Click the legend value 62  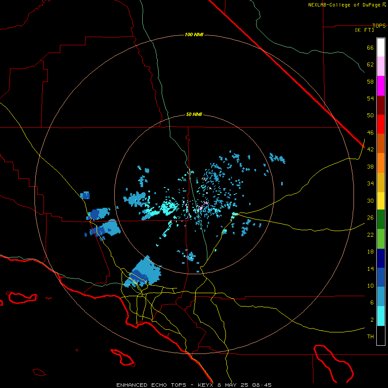click(x=370, y=64)
